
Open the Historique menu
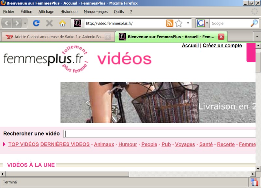coord(69,12)
